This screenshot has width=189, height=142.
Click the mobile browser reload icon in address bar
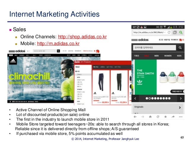point(169,32)
